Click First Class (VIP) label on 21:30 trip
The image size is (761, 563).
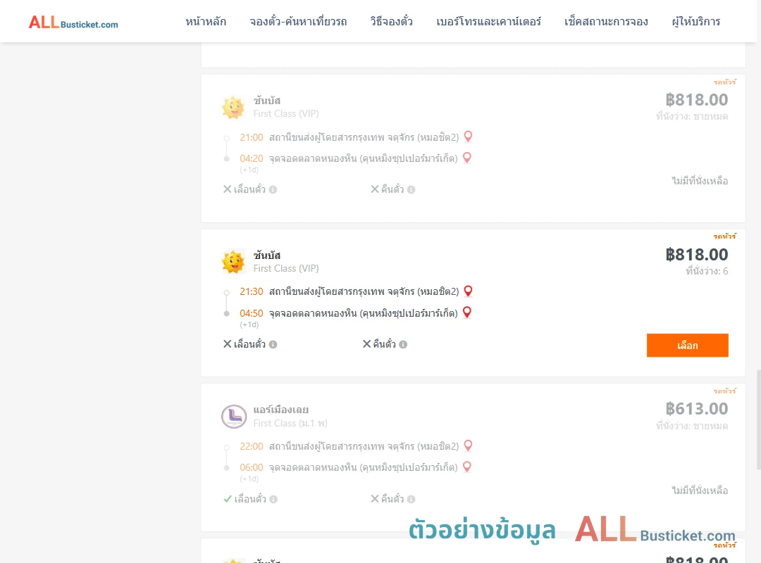click(x=286, y=269)
